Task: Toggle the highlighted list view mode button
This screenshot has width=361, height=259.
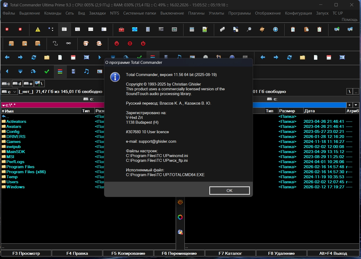Action: point(64,29)
